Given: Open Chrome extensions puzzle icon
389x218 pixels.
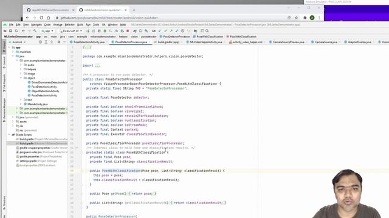Looking at the screenshot, I should pyautogui.click(x=305, y=18).
